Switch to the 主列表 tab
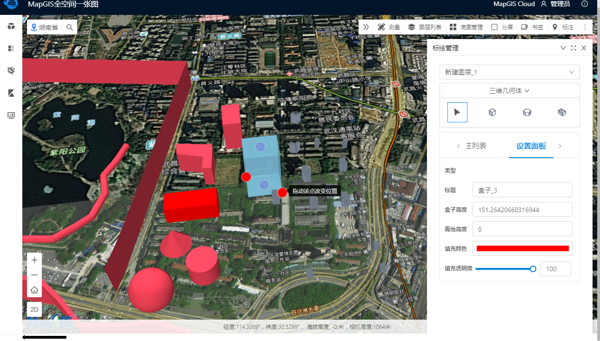The width and height of the screenshot is (600, 341). 476,146
